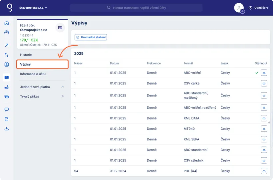Open the cards icon in left sidebar
Image resolution: width=273 pixels, height=180 pixels.
pos(6,96)
